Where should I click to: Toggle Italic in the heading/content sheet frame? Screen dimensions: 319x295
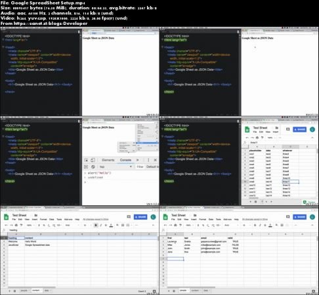tap(101, 225)
